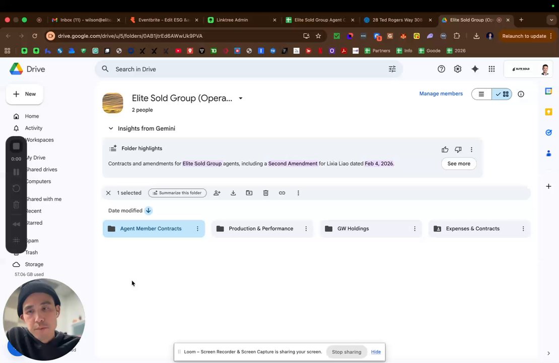Viewport: 559px width, 363px height.
Task: Open more actions in selection toolbar
Action: 299,193
